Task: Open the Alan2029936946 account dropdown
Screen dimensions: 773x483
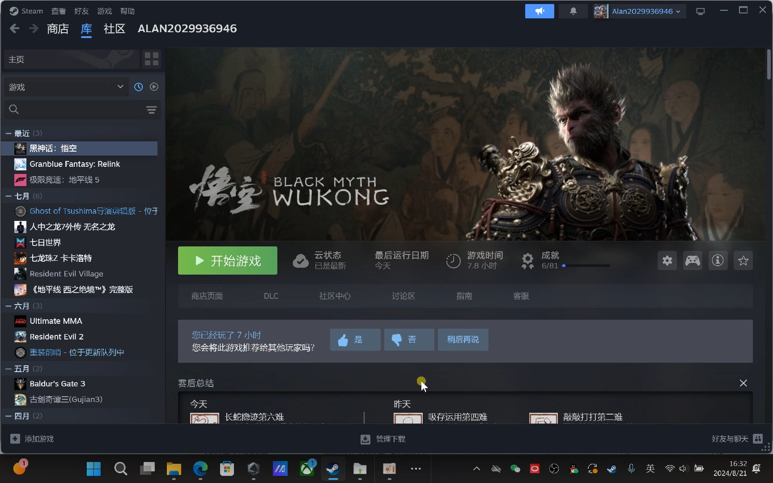Action: coord(640,11)
